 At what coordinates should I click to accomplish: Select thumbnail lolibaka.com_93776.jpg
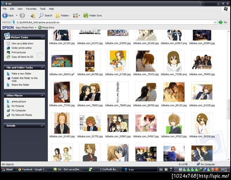(x=90, y=123)
